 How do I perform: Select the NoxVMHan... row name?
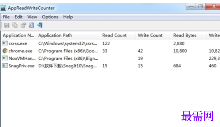tap(22, 58)
